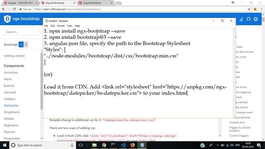Click the Cortana circle icon in the search box
Image resolution: width=265 pixels, height=149 pixels.
[x=13, y=145]
